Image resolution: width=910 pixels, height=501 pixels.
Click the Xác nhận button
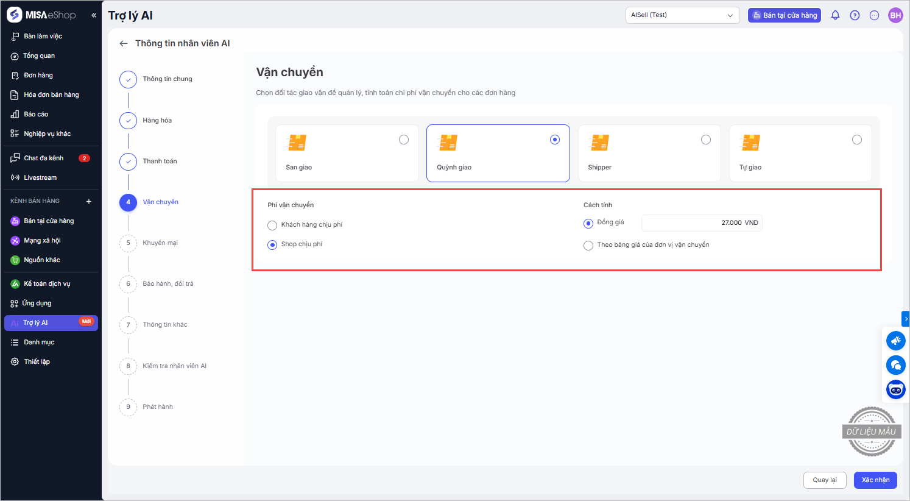coord(875,480)
